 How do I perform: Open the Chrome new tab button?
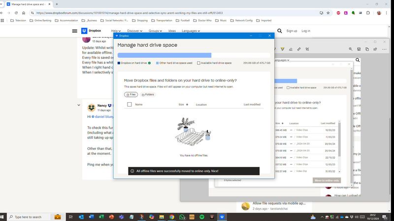pyautogui.click(x=57, y=4)
